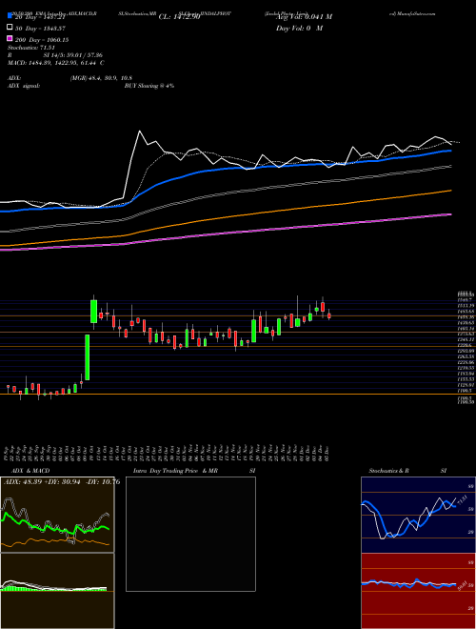Image resolution: width=476 pixels, height=629 pixels.
Task: Open the blue Stochastics chart panel
Action: click(418, 515)
